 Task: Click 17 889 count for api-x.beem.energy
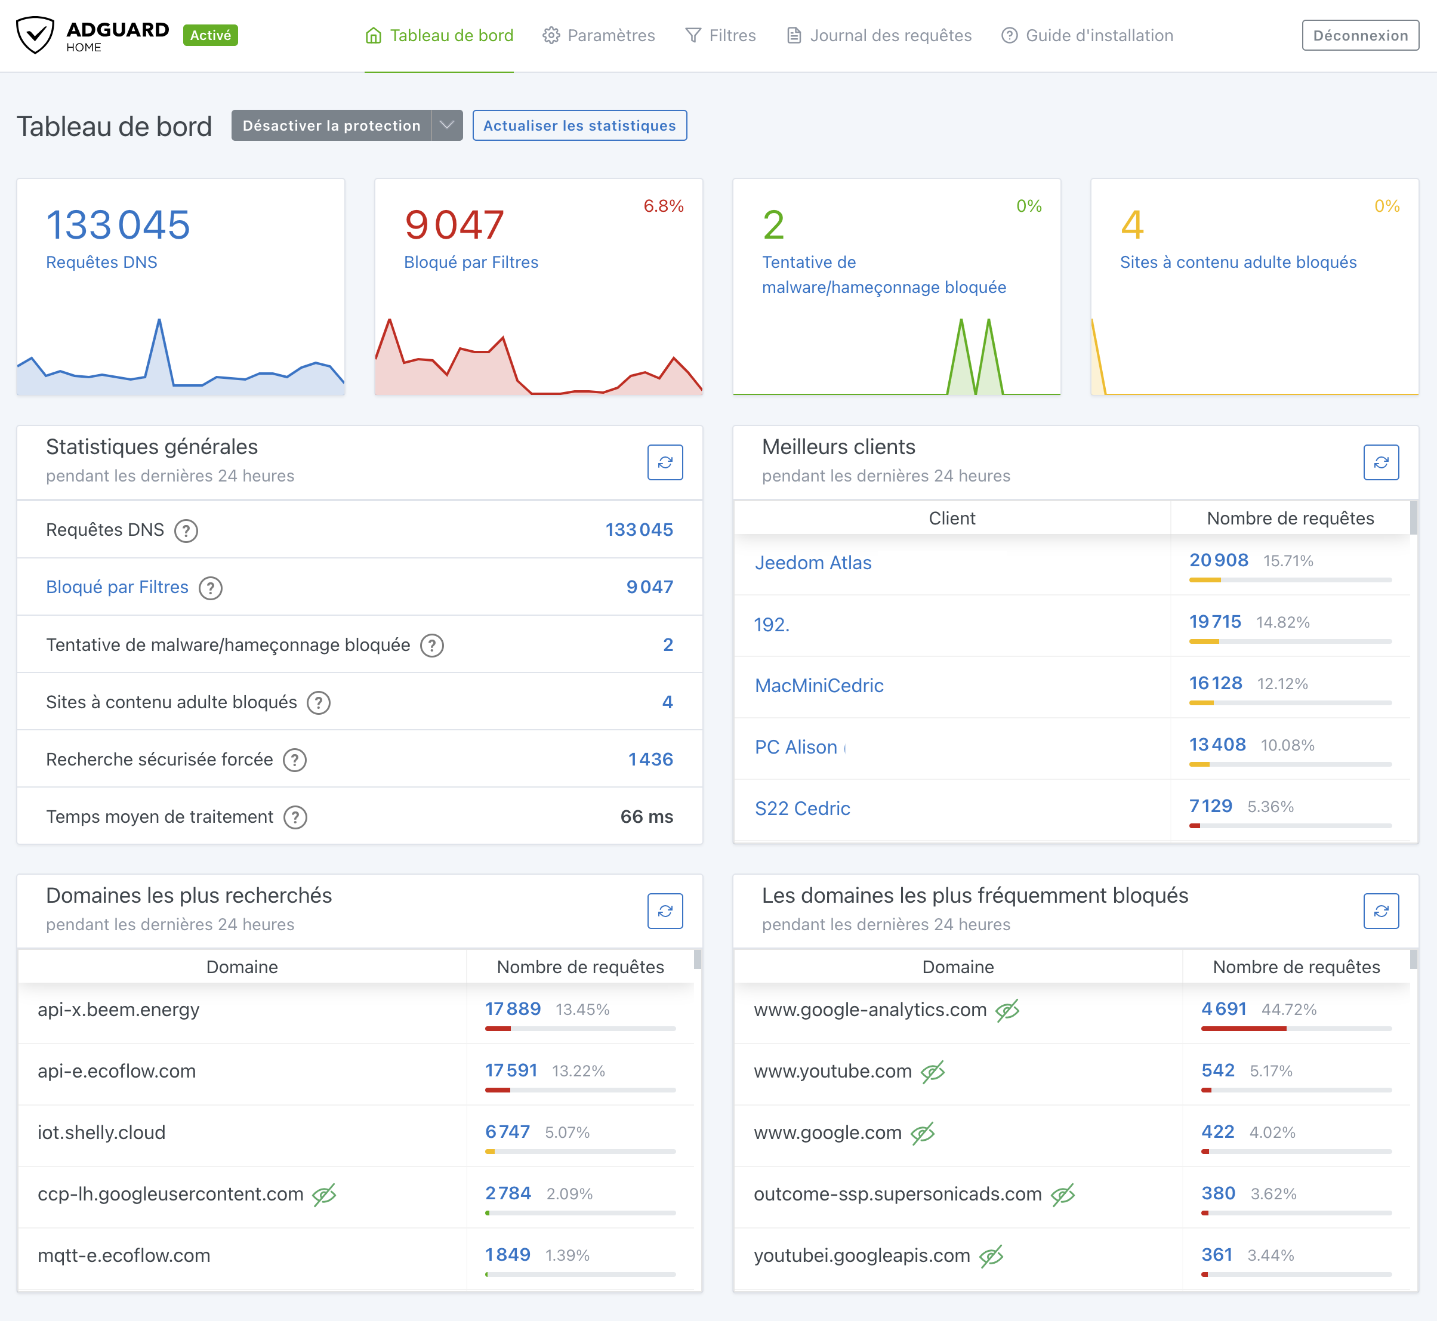pyautogui.click(x=513, y=1010)
